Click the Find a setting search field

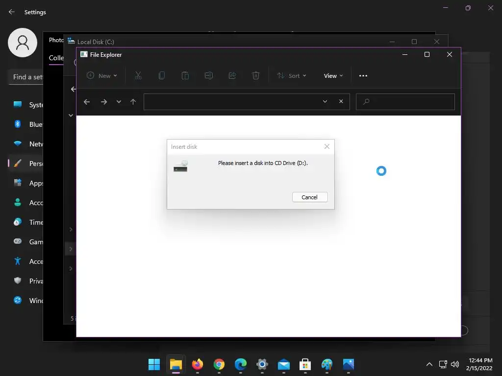(x=25, y=77)
